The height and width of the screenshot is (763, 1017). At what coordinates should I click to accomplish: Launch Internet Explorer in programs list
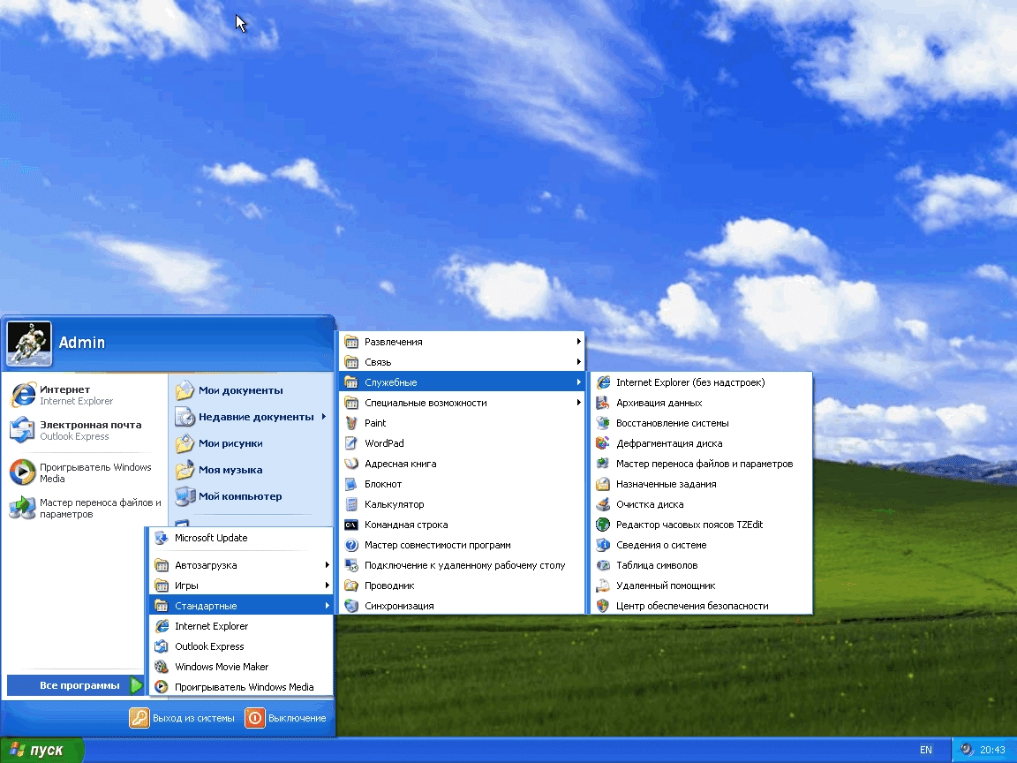click(x=241, y=626)
